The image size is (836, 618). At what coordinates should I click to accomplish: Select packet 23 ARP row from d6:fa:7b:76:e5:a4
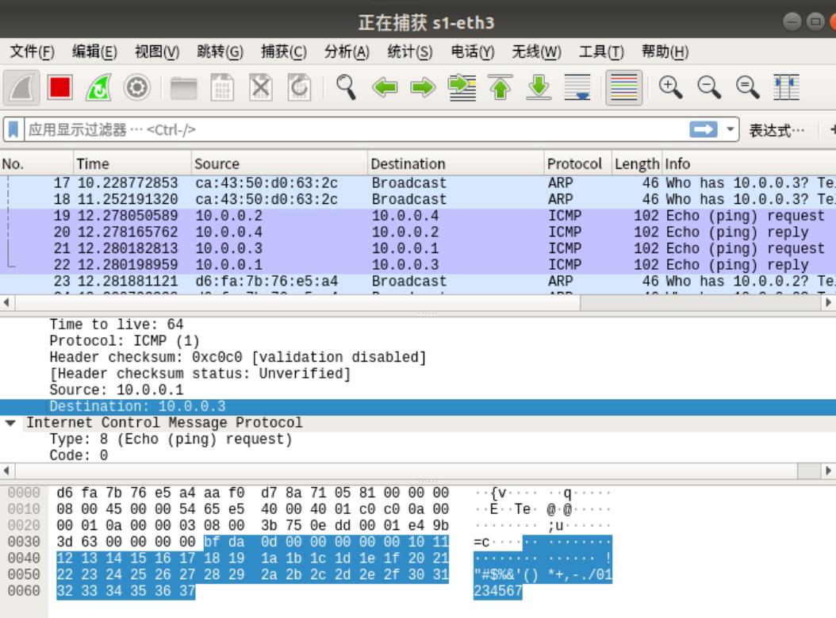418,281
